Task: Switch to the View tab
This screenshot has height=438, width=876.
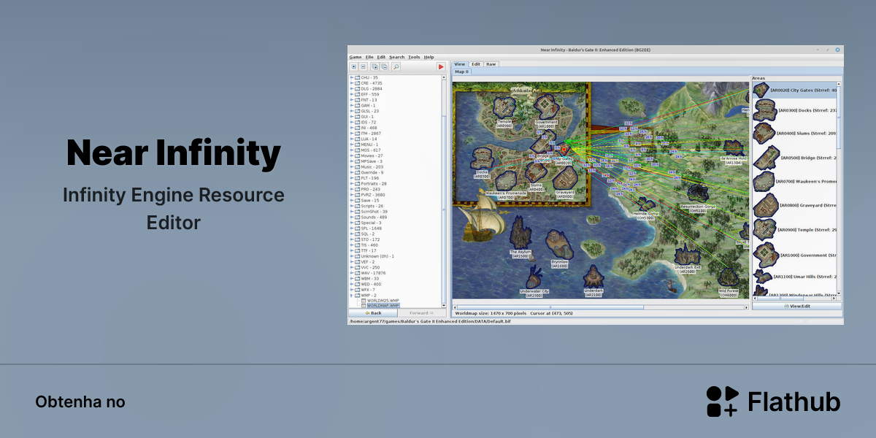Action: click(460, 64)
